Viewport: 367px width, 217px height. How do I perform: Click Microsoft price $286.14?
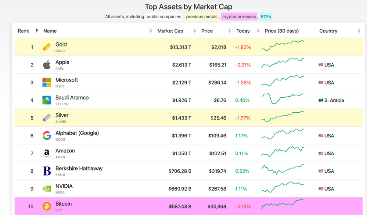pyautogui.click(x=217, y=83)
